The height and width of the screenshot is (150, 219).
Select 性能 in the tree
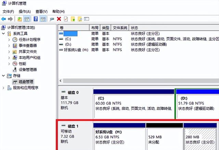tap(23, 64)
